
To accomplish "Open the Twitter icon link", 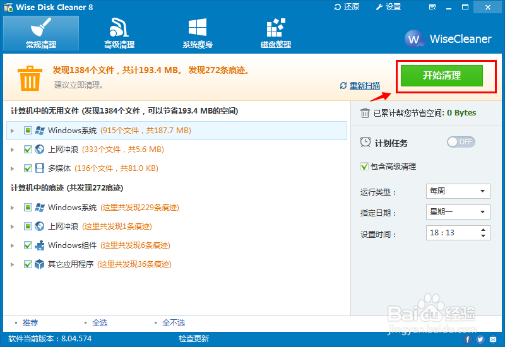I will coord(480,339).
